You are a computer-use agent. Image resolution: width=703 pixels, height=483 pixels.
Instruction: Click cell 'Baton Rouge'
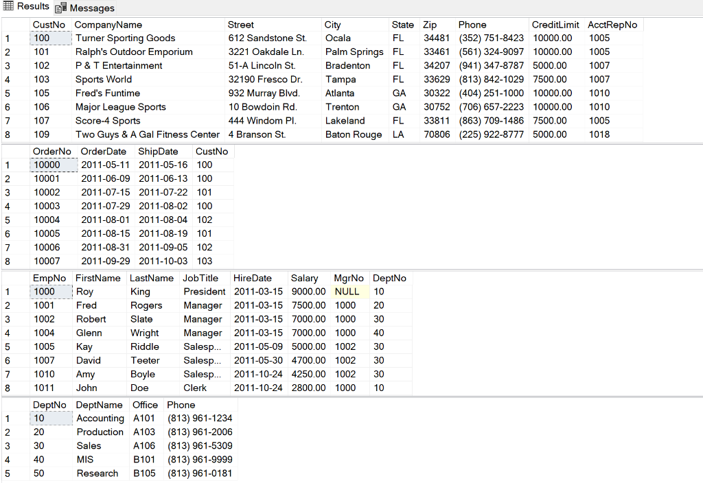355,134
